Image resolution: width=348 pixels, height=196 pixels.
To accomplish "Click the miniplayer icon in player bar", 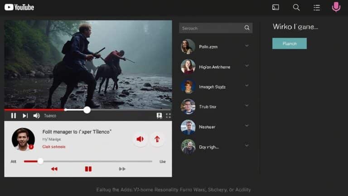I will tap(159, 116).
